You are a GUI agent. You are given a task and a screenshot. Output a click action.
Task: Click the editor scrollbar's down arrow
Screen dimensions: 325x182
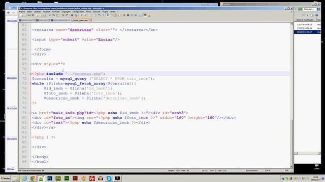coord(291,166)
